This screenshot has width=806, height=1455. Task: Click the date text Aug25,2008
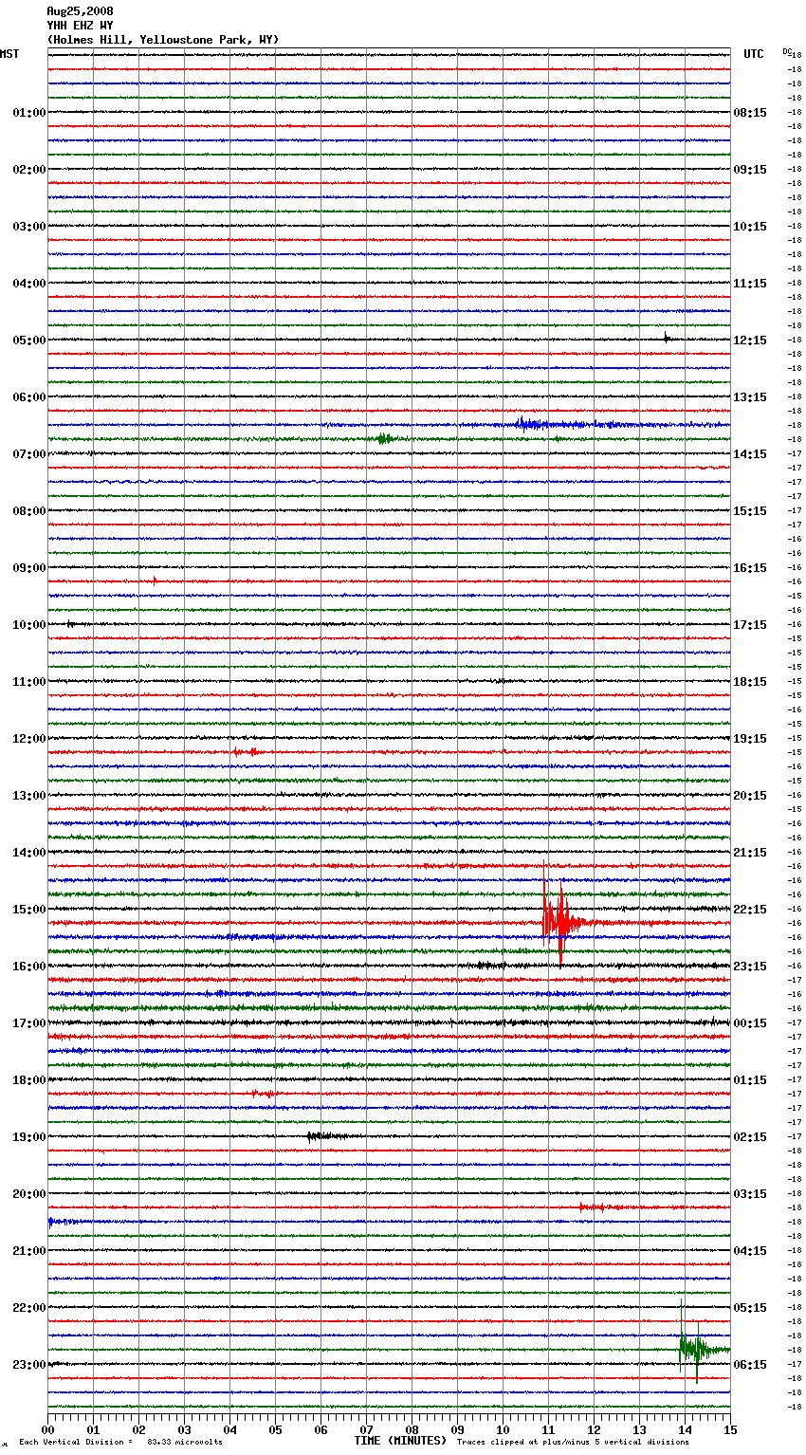pos(80,11)
